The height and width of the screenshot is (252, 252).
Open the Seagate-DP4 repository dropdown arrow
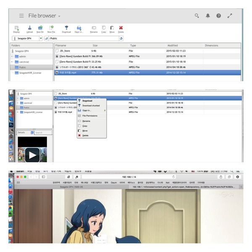tap(41, 38)
